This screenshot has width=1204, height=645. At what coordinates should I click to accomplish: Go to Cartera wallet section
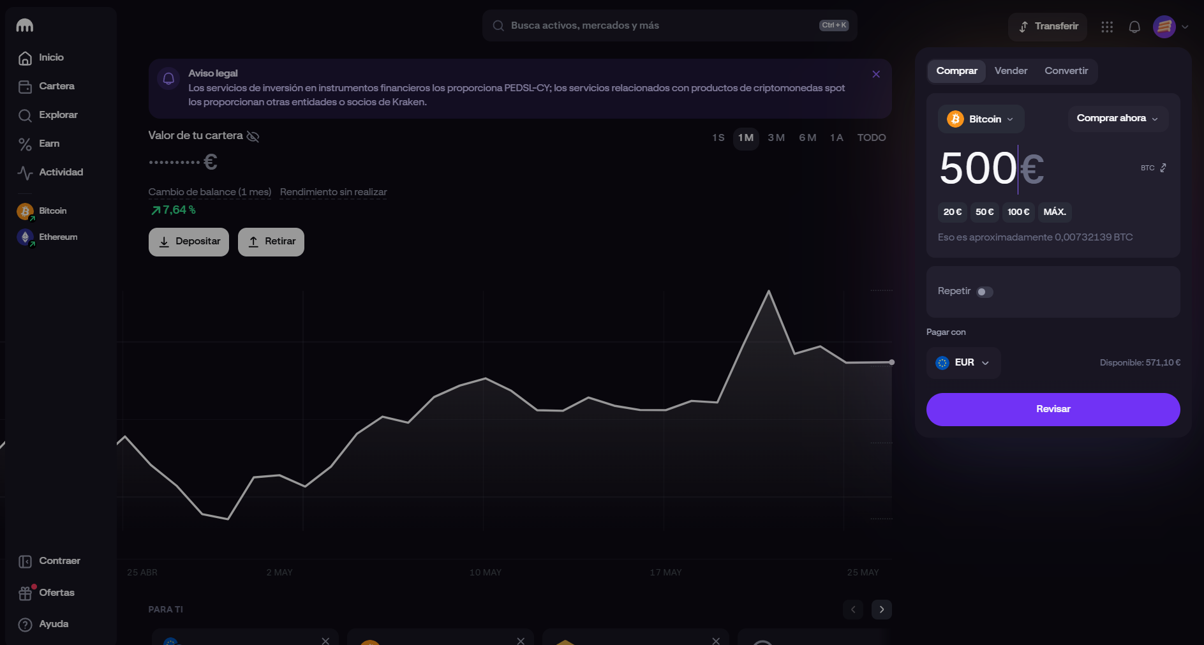point(47,86)
